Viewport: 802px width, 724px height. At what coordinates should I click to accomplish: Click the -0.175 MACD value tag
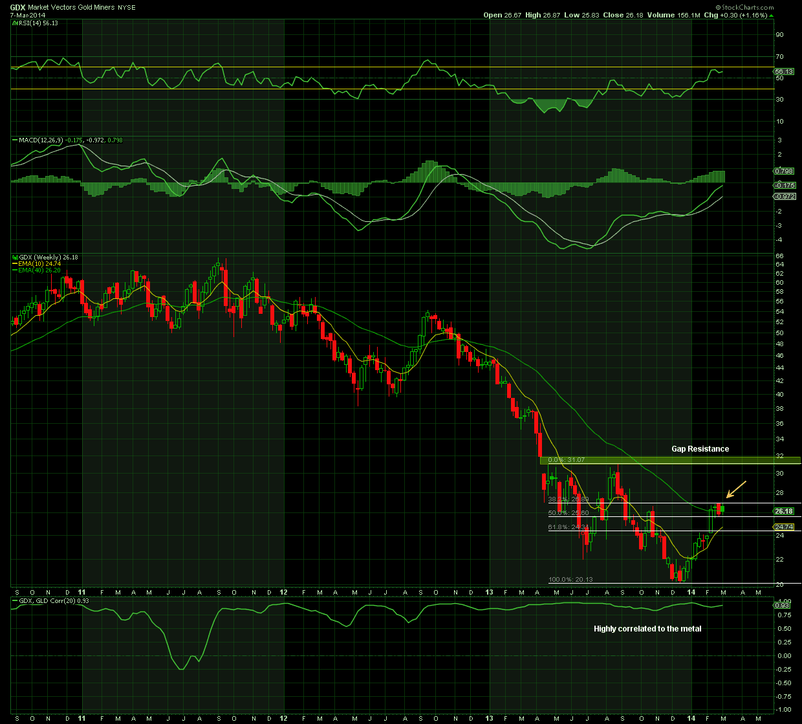coord(785,185)
